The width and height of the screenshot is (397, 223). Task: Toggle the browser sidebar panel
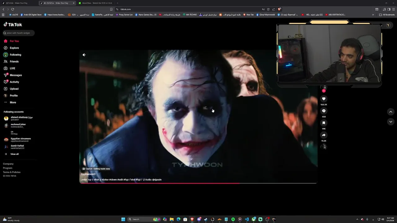click(389, 9)
